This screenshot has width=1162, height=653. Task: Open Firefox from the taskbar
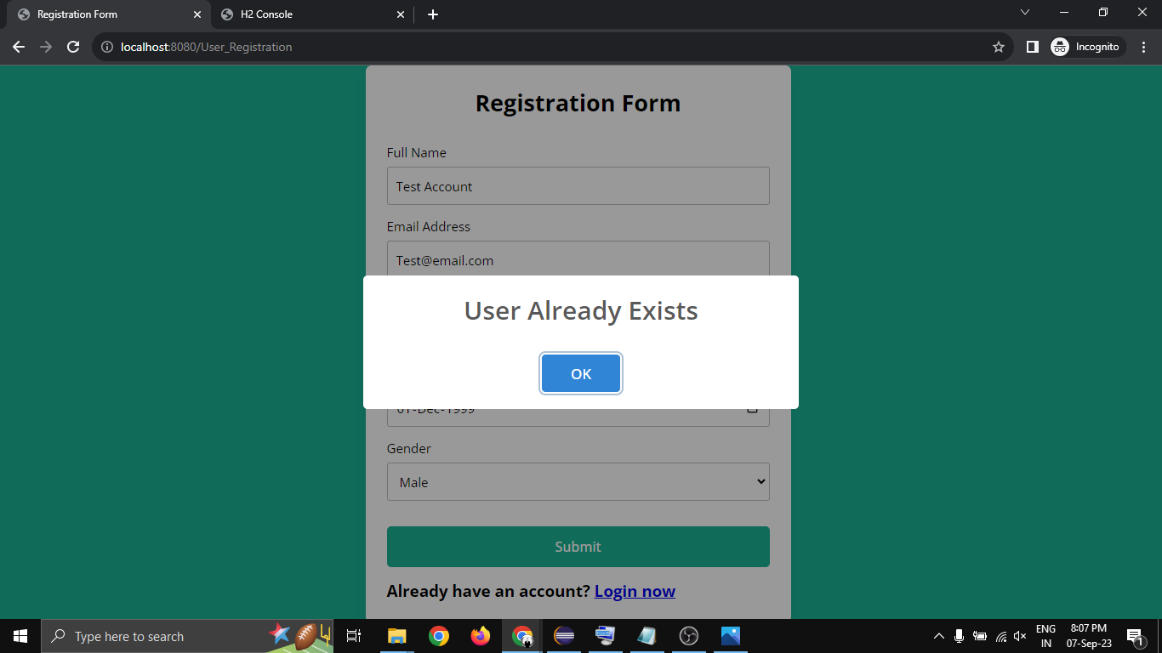coord(481,636)
